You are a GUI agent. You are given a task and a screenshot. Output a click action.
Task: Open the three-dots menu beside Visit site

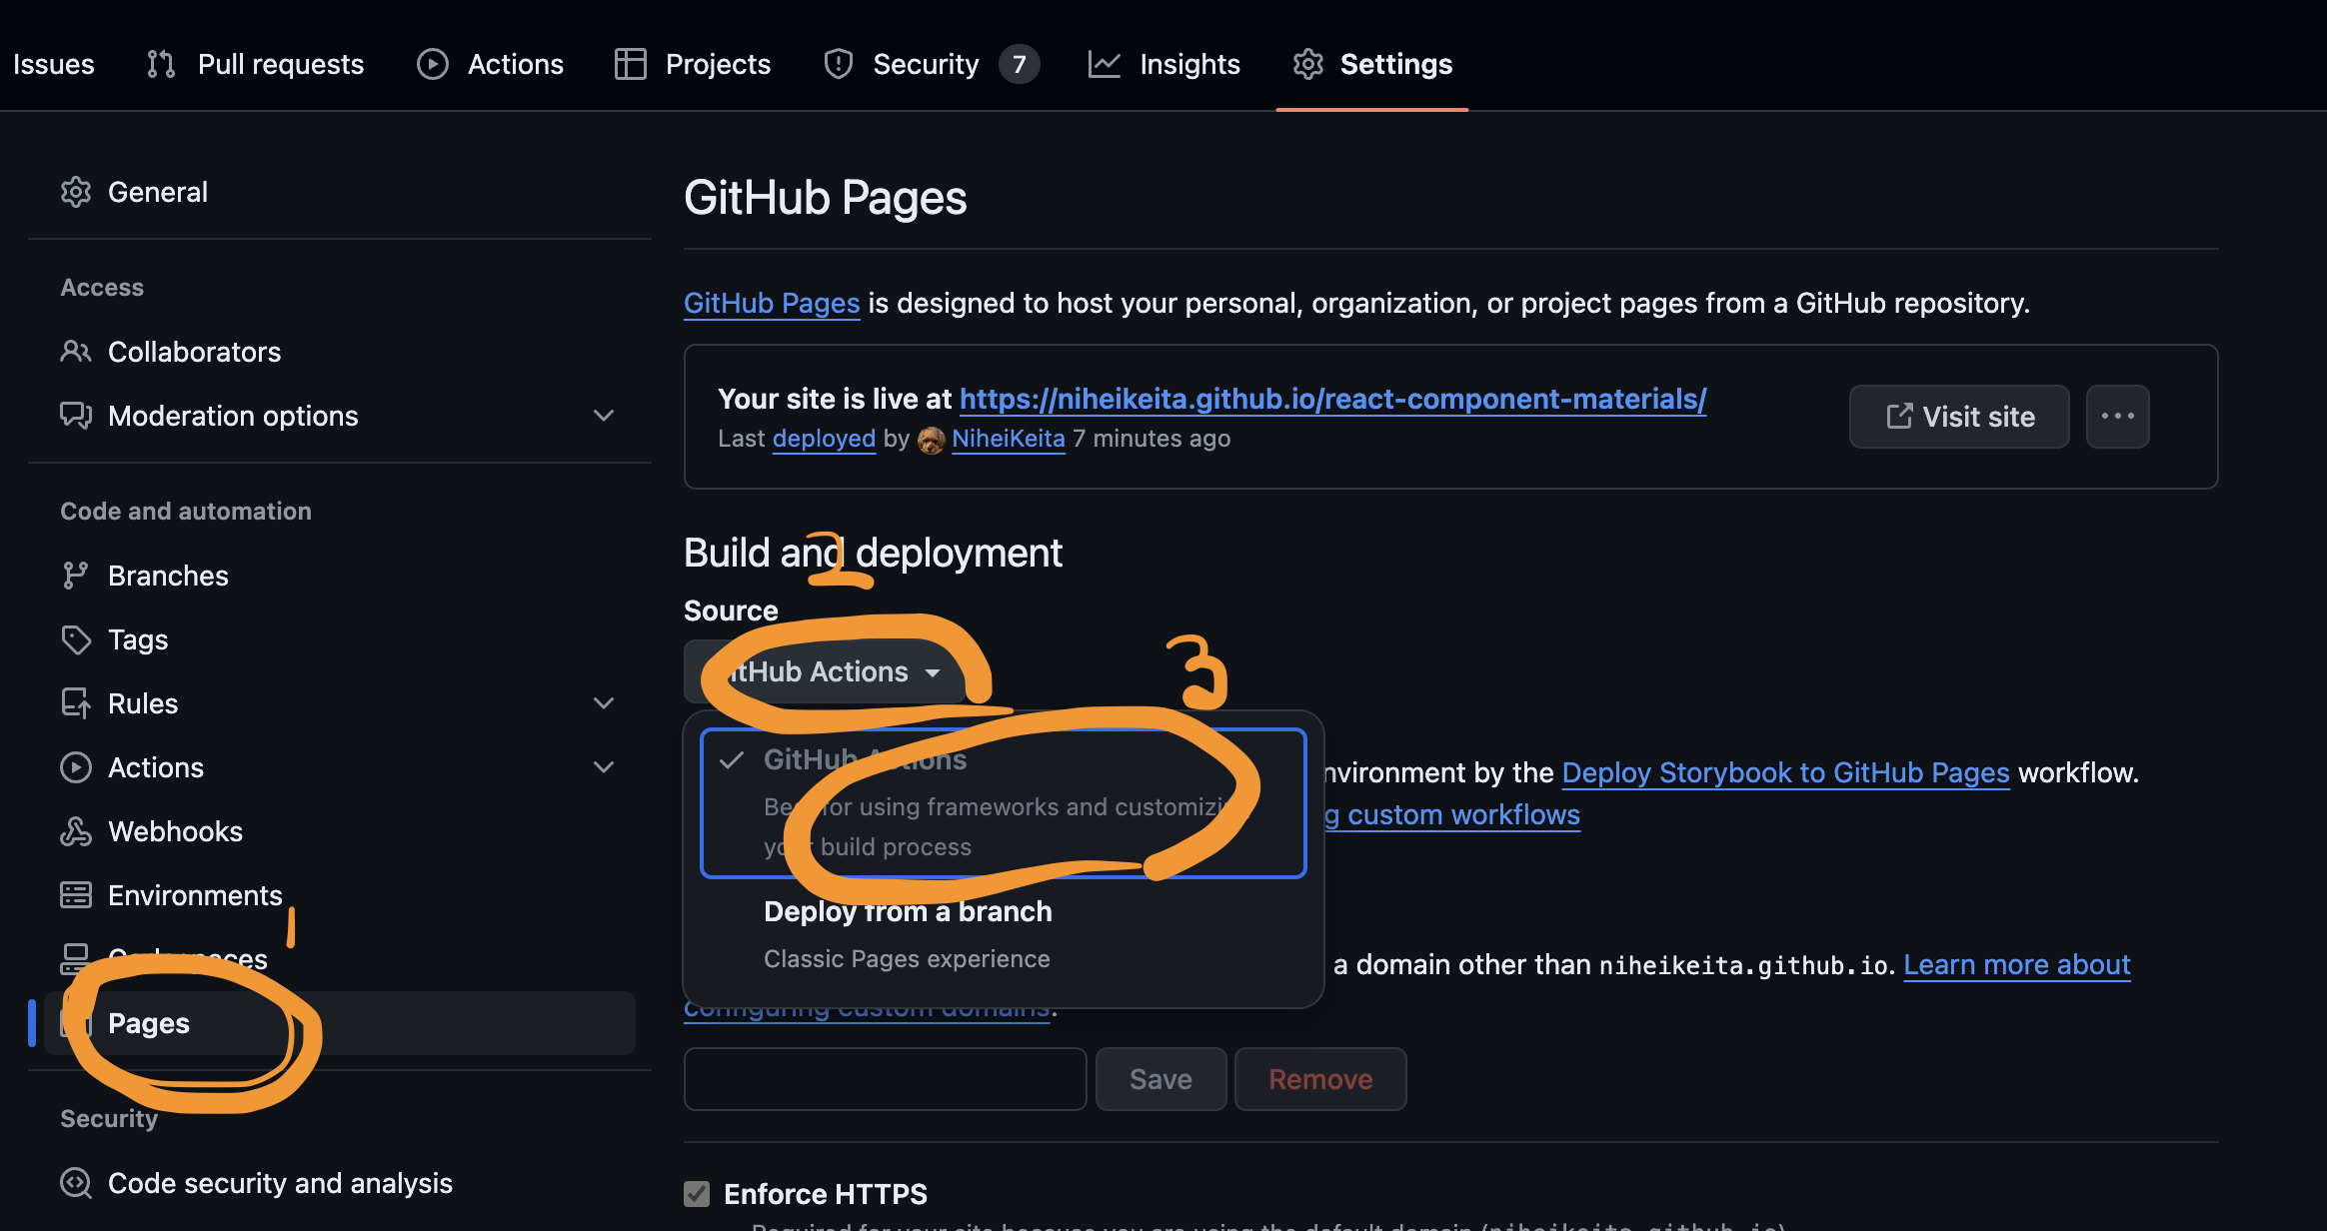coord(2117,417)
